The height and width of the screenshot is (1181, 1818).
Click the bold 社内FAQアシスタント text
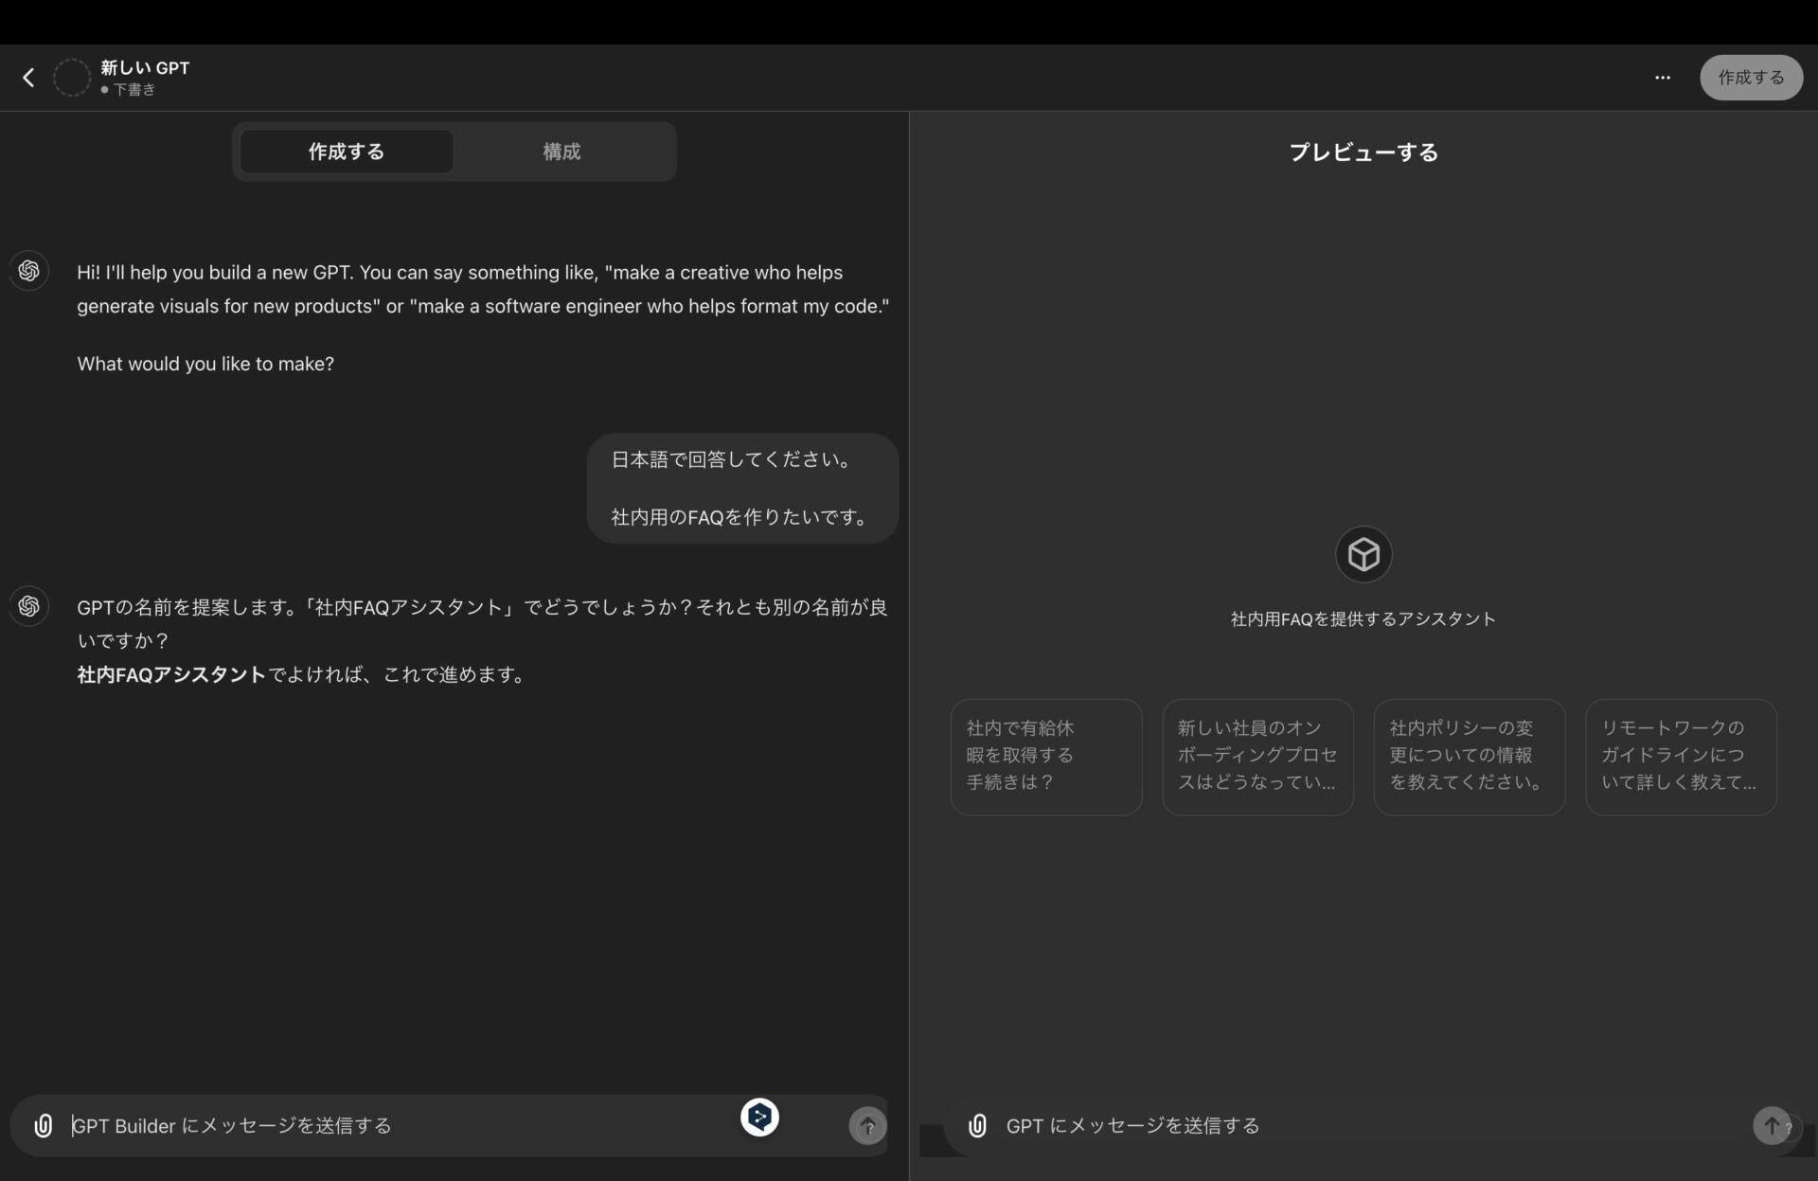tap(171, 675)
